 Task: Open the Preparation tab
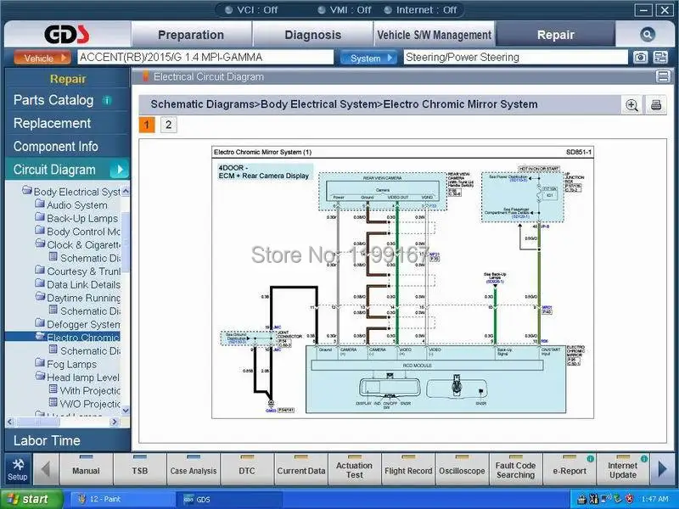pyautogui.click(x=191, y=35)
